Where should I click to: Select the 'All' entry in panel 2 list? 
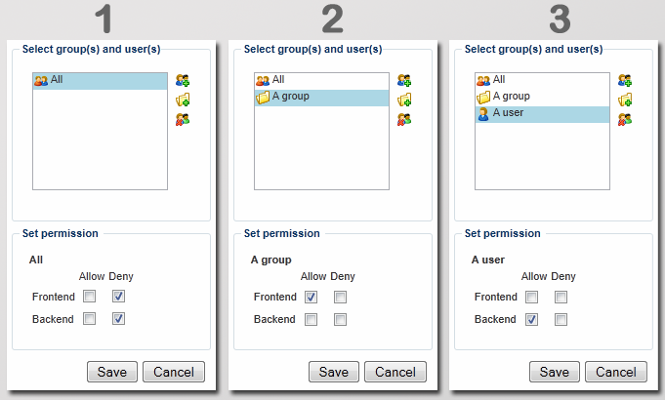point(278,80)
